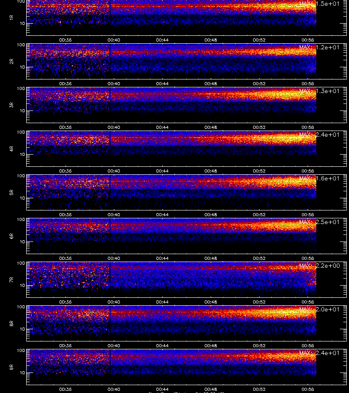Click the '10' y-axis label of panel 1R

click(x=23, y=23)
